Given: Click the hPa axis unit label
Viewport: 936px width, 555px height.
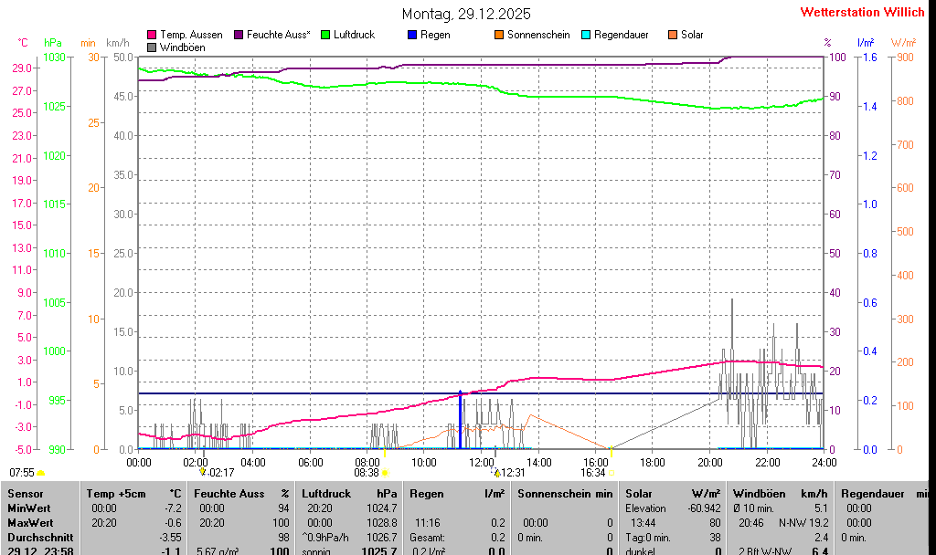Looking at the screenshot, I should [x=53, y=43].
